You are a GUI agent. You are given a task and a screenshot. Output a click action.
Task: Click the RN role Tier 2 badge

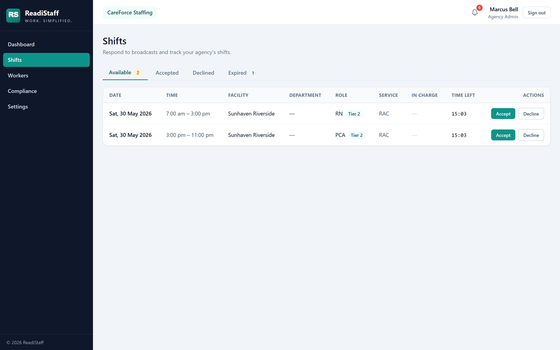(x=354, y=114)
